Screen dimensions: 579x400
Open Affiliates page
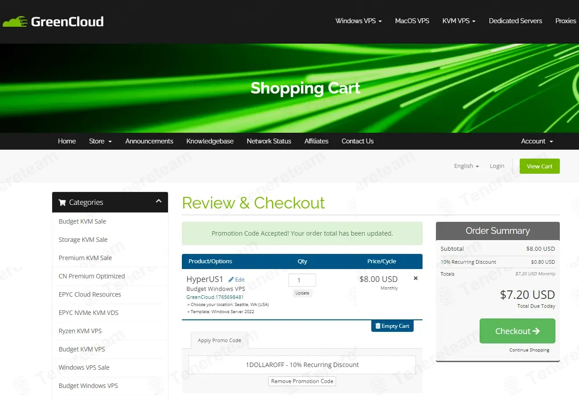pos(316,141)
